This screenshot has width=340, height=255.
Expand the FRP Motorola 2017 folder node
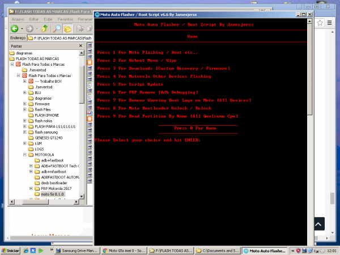[x=31, y=189]
